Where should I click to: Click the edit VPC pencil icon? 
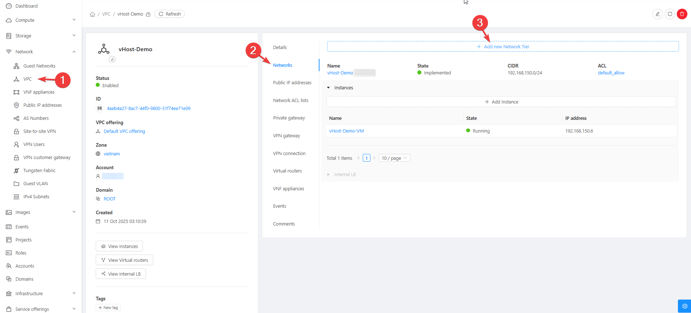pos(658,14)
